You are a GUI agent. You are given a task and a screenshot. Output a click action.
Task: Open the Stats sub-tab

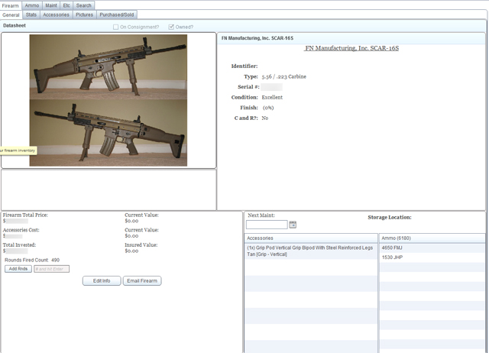[x=31, y=15]
